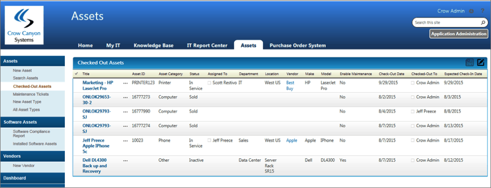Click the select-all checkmark in table header
The height and width of the screenshot is (188, 491).
(x=77, y=74)
